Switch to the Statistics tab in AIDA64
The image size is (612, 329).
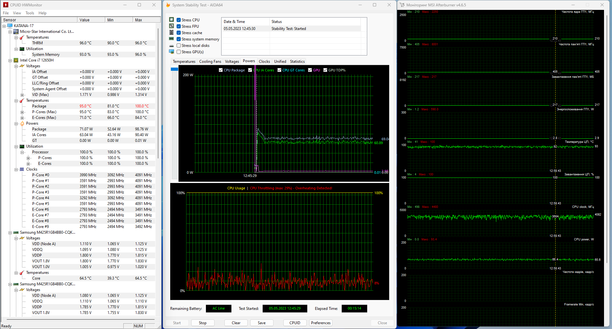(297, 61)
